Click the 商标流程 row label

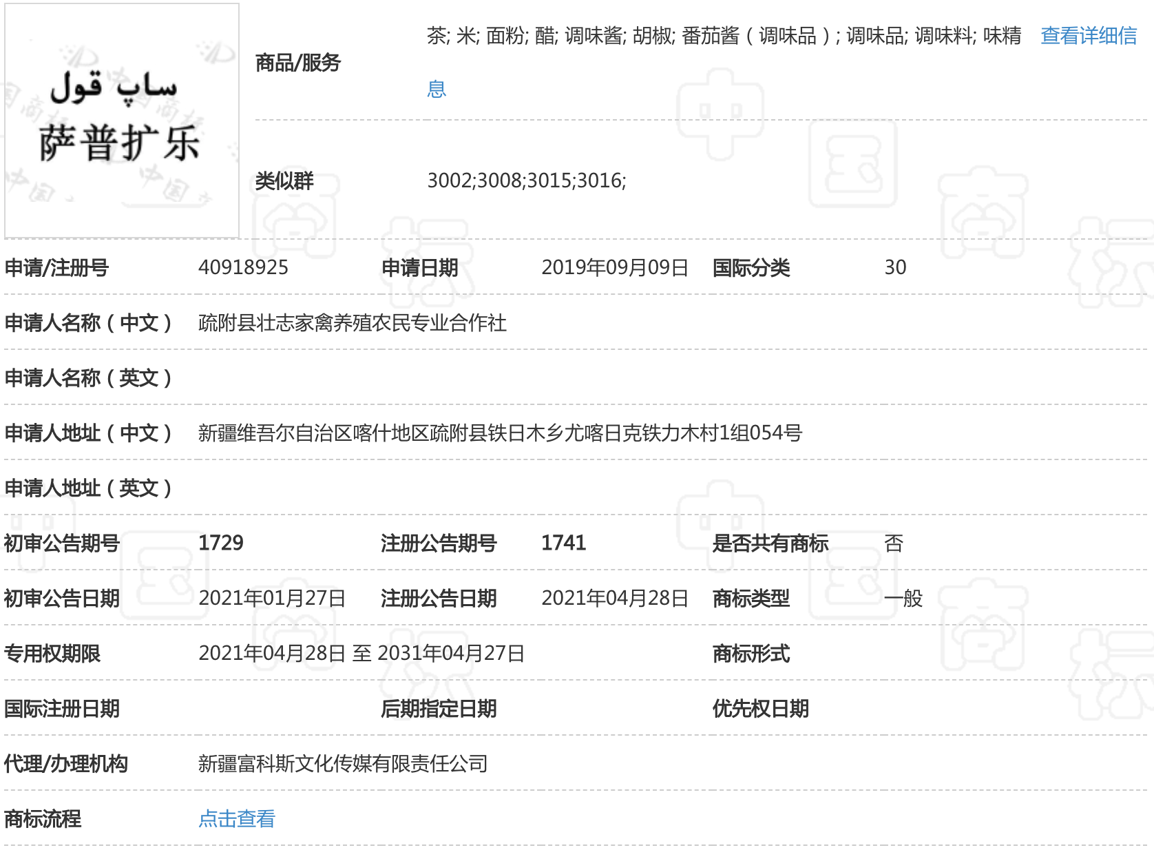point(43,818)
